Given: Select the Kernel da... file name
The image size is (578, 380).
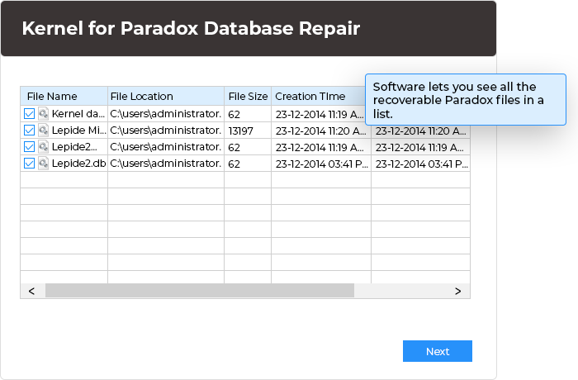Looking at the screenshot, I should click(78, 114).
